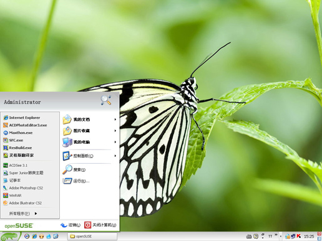Expand 所有程序(P) all programs list
The width and height of the screenshot is (322, 241).
coord(23,214)
